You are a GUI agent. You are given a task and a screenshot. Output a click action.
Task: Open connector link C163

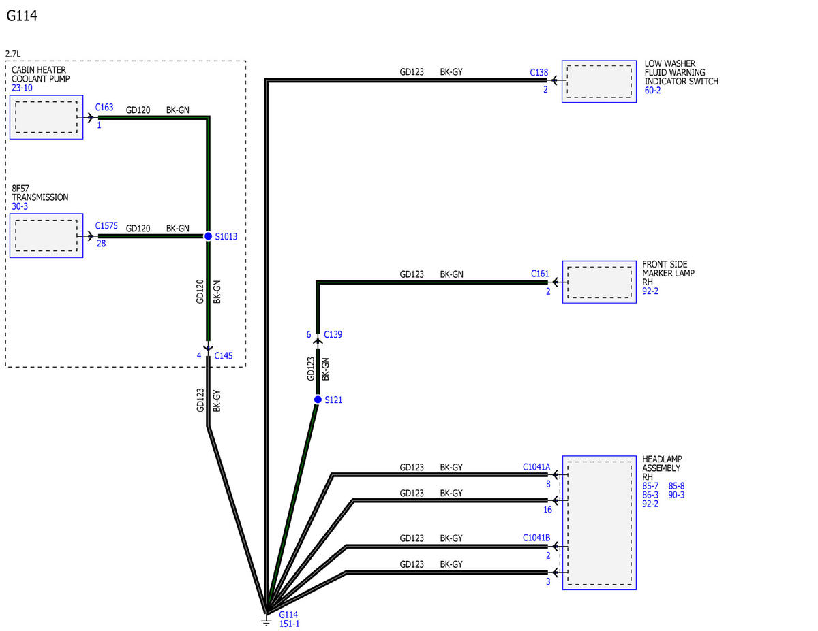(104, 107)
